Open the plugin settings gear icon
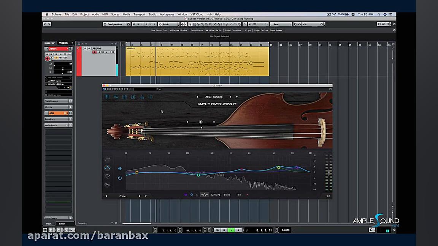The height and width of the screenshot is (246, 438). point(151,97)
